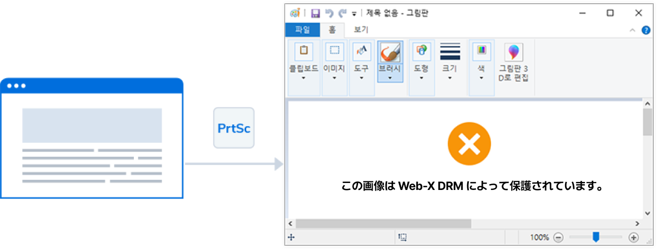Expand the 크기 dropdown arrow
The image size is (657, 249).
tap(450, 78)
